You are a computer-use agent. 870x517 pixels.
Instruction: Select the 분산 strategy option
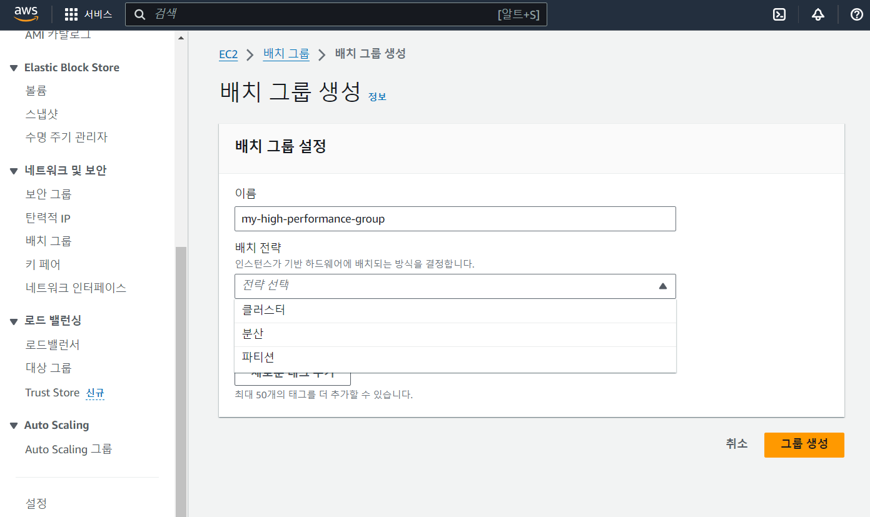[455, 334]
